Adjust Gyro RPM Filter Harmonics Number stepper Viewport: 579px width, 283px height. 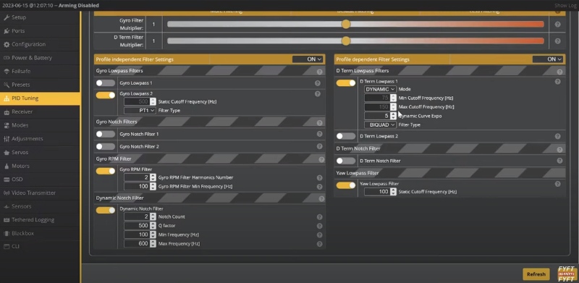(153, 178)
